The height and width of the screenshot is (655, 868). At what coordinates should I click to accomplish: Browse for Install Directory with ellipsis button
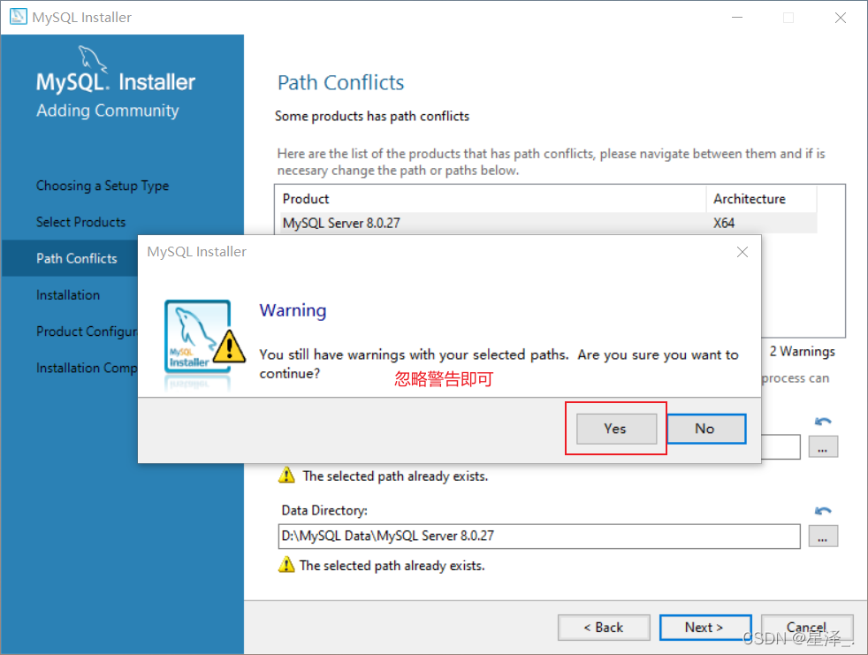click(823, 448)
